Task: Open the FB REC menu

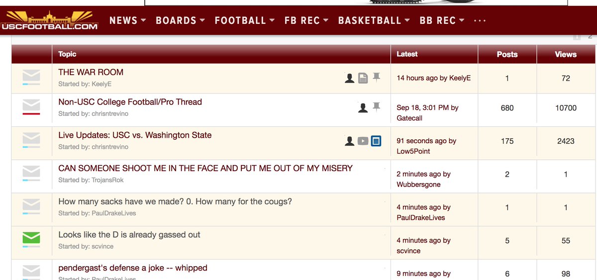Action: pyautogui.click(x=306, y=20)
